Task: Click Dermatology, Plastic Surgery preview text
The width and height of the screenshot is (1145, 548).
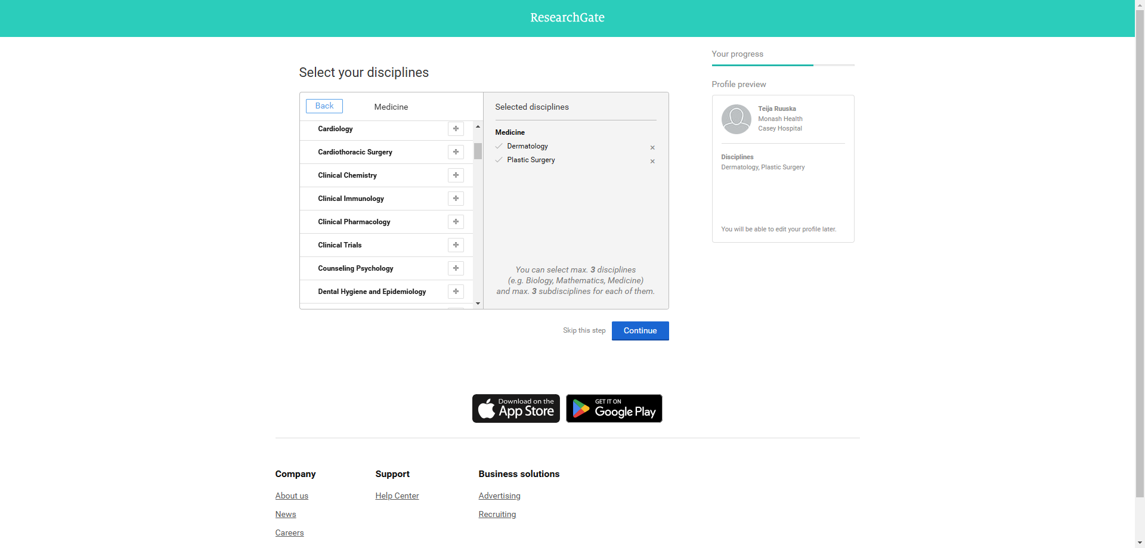Action: click(x=763, y=167)
